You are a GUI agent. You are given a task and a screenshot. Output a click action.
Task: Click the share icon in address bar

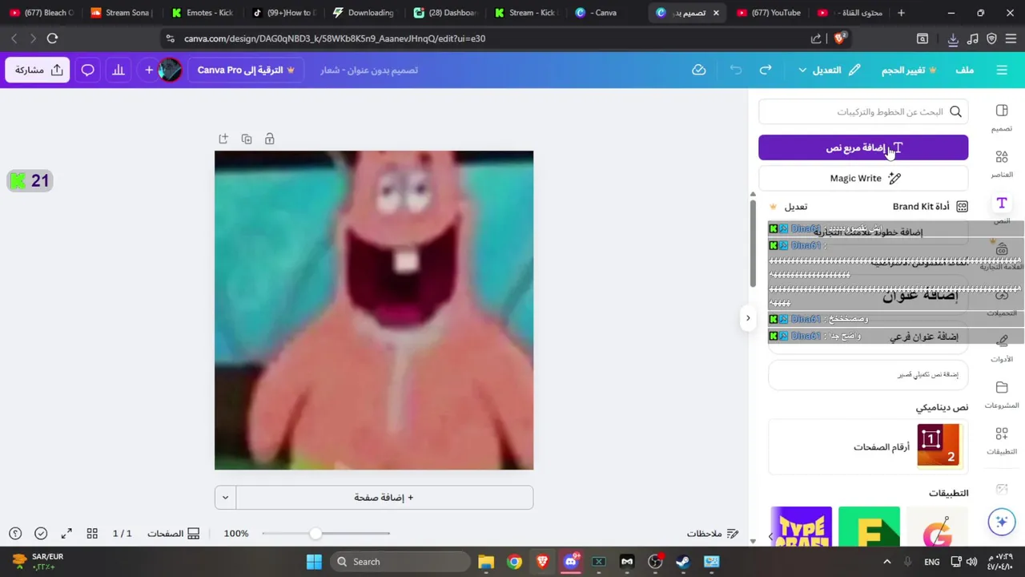816,38
